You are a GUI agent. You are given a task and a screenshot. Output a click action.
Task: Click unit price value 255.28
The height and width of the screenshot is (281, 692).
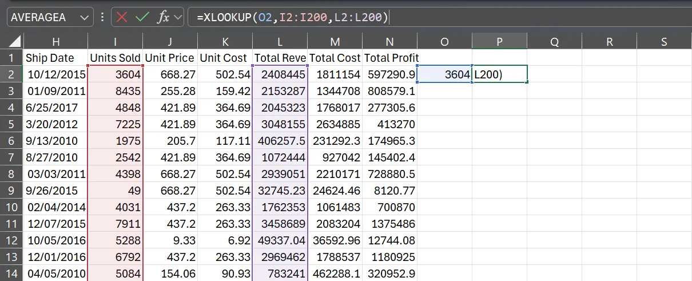(170, 91)
